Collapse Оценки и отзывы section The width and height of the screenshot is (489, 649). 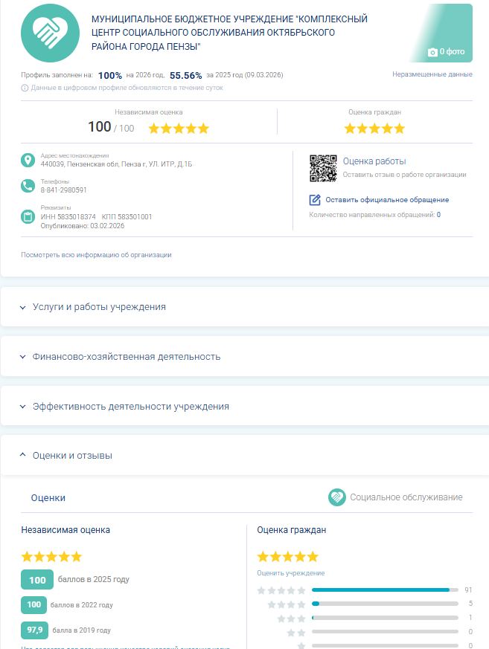tap(72, 455)
